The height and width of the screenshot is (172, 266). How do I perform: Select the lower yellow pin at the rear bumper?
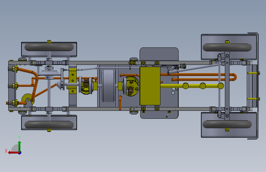pyautogui.click(x=253, y=99)
